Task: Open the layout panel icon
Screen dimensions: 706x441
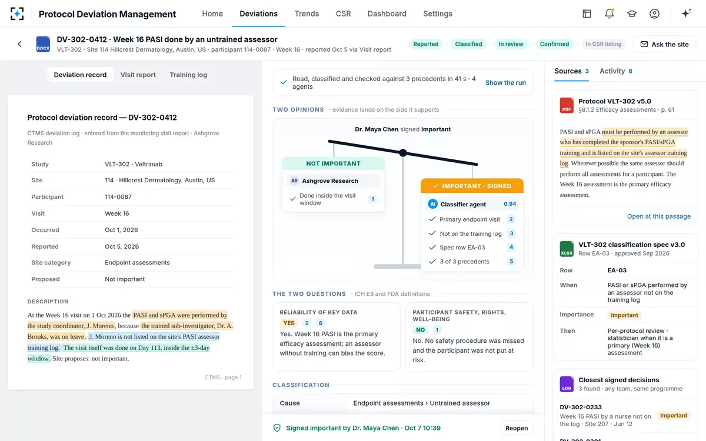Action: 587,14
